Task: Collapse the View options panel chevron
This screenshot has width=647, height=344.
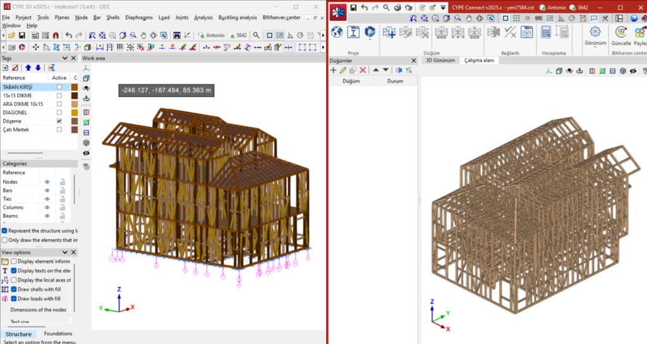Action: 64,252
